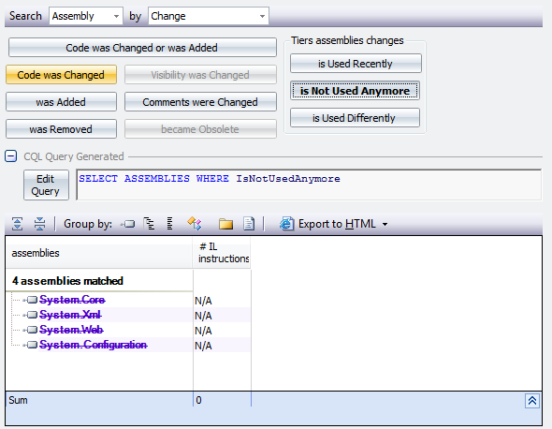The image size is (552, 429).
Task: Select System.Web in the results
Action: click(x=71, y=330)
